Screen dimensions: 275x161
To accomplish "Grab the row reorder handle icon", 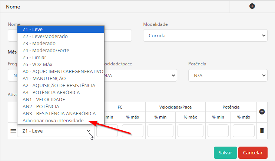I will 13,131.
